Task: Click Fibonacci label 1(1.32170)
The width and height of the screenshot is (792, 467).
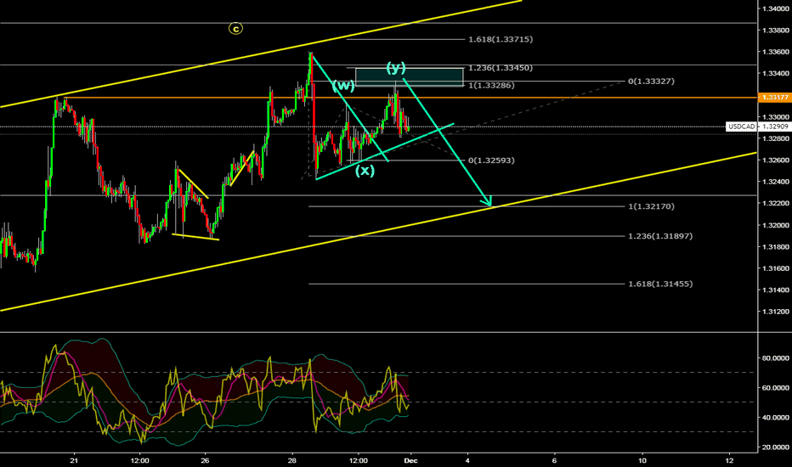Action: (x=651, y=206)
